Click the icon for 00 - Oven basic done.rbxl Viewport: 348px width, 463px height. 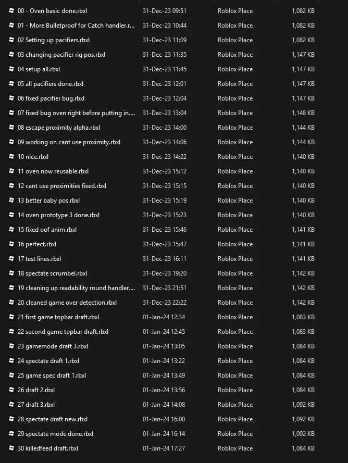[x=11, y=11]
